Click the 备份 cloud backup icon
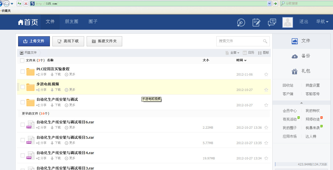The image size is (333, 170). pos(295,56)
